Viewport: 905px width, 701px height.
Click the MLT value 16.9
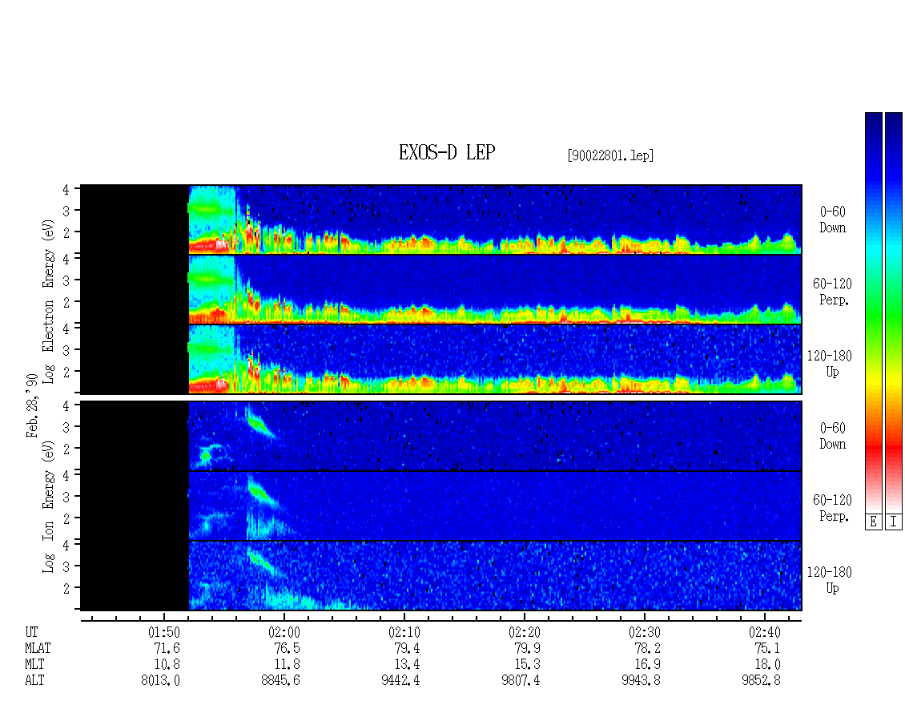click(648, 665)
